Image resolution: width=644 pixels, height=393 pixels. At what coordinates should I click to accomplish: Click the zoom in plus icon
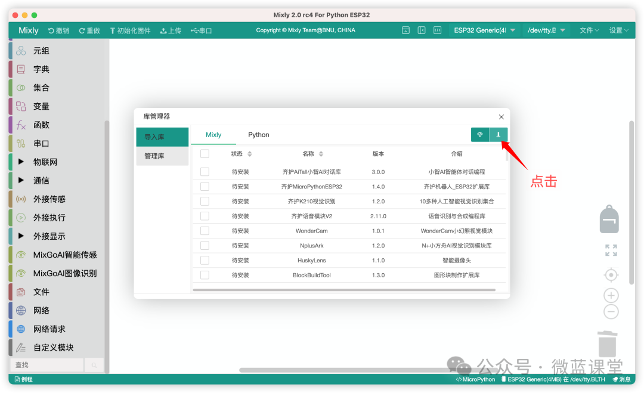tap(611, 295)
